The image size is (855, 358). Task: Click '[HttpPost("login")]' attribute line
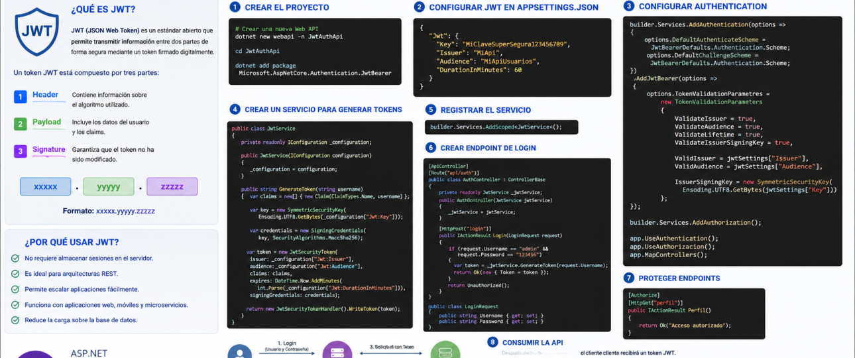[465, 229]
